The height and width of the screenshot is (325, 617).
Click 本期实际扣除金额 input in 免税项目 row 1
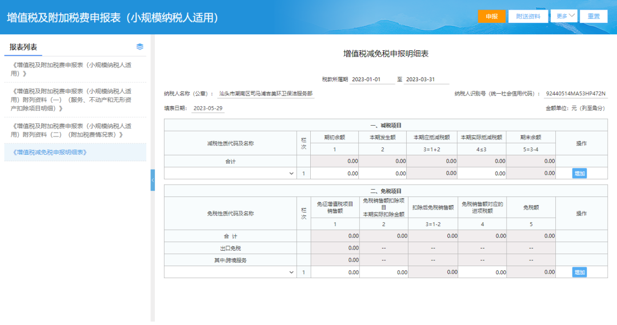pos(384,272)
